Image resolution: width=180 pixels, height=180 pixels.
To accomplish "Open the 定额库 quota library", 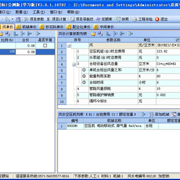I will point(104,19).
